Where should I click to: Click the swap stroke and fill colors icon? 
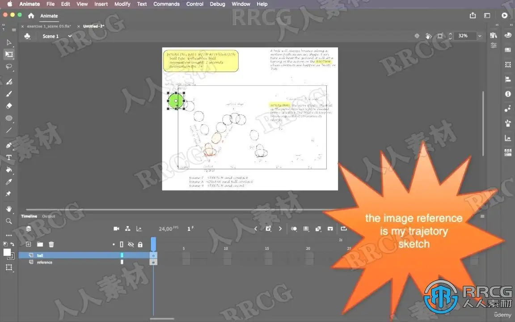(x=12, y=244)
